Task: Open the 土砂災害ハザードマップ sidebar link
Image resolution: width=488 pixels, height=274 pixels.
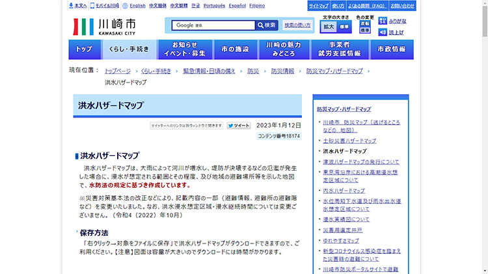Action: tap(349, 140)
